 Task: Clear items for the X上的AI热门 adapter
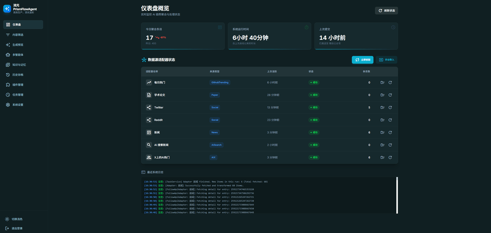(382, 158)
